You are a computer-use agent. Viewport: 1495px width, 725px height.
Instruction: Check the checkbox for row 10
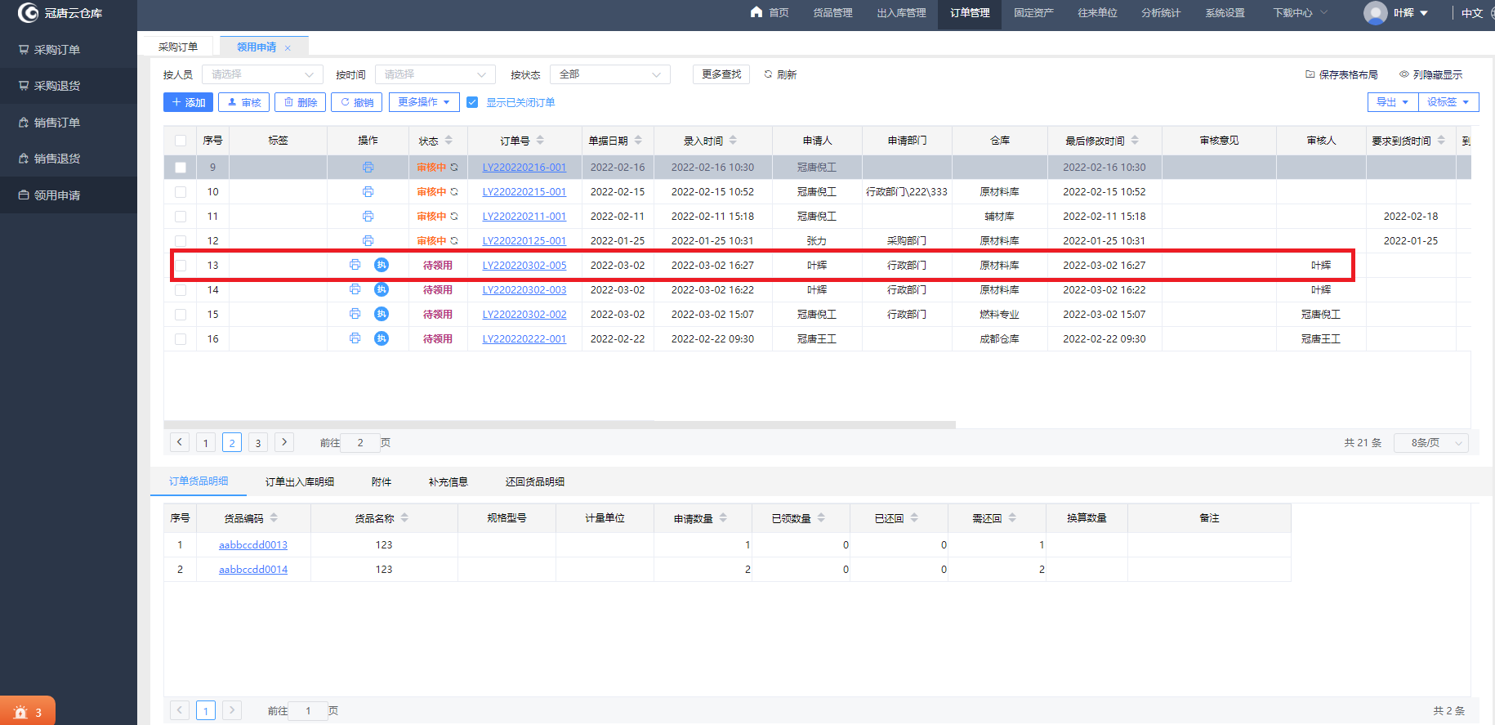click(x=181, y=192)
